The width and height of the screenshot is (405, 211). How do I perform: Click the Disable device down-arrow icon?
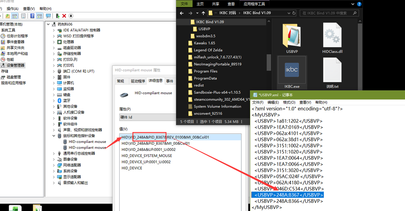(71, 16)
